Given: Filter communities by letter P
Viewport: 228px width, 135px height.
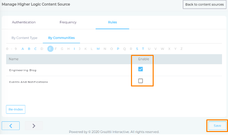Looking at the screenshot, I should [118, 49].
